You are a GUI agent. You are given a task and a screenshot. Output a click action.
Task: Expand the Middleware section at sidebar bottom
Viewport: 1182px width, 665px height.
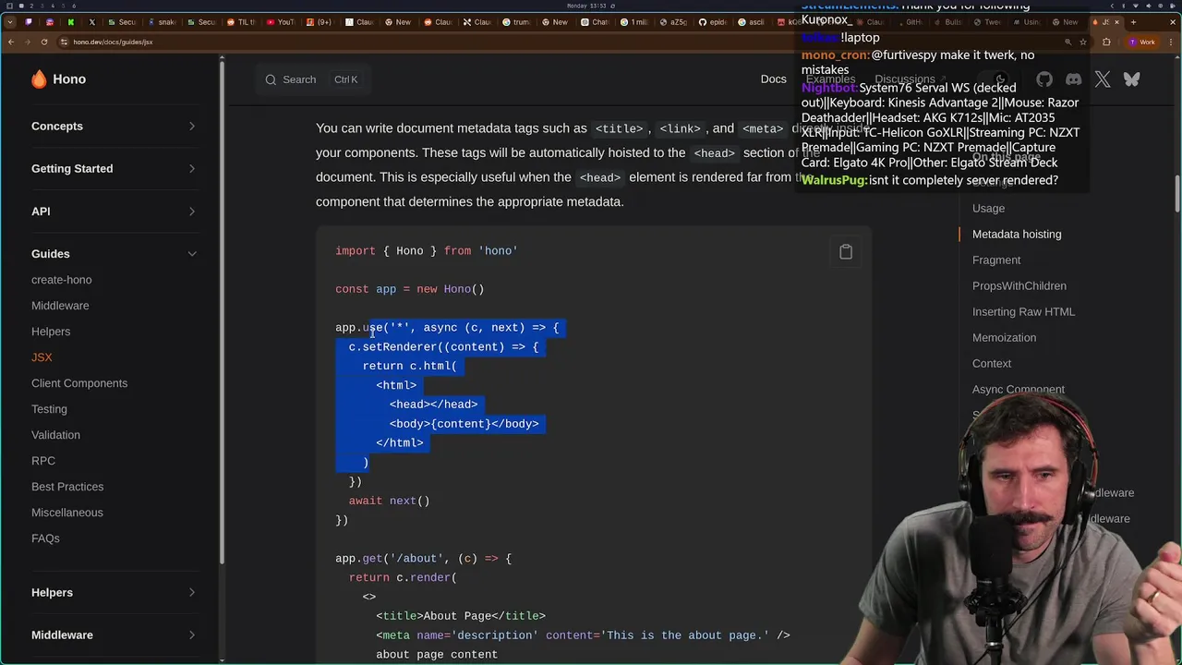(x=114, y=635)
